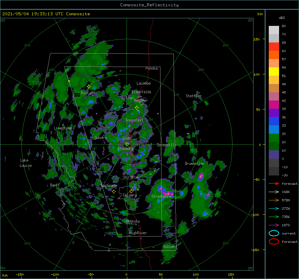The width and height of the screenshot is (299, 279).
Task: Click the red forecast arrow in legend
Action: pos(274,183)
